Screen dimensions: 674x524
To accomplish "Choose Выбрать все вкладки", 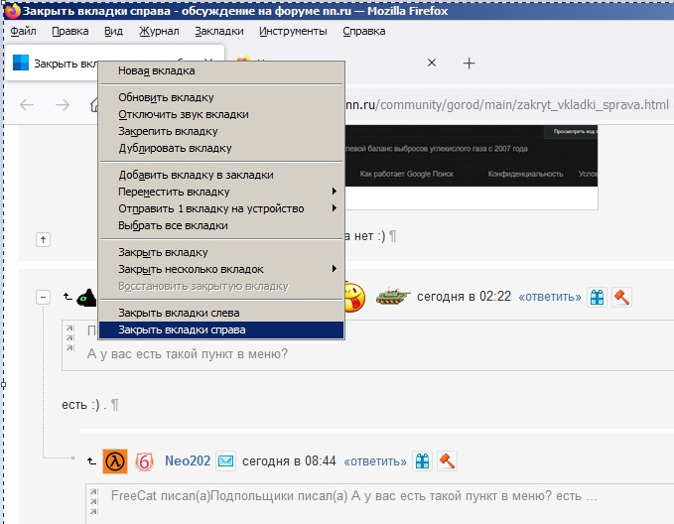I will (x=221, y=225).
